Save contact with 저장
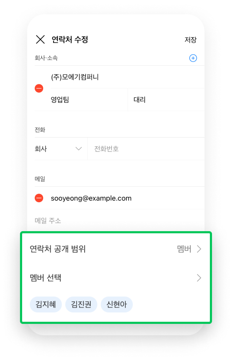 191,40
